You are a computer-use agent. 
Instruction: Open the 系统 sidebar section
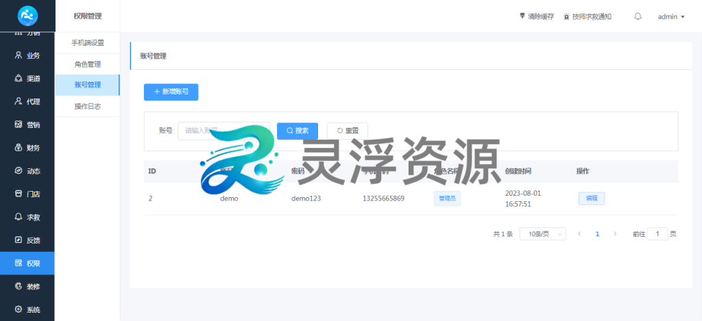(27, 309)
